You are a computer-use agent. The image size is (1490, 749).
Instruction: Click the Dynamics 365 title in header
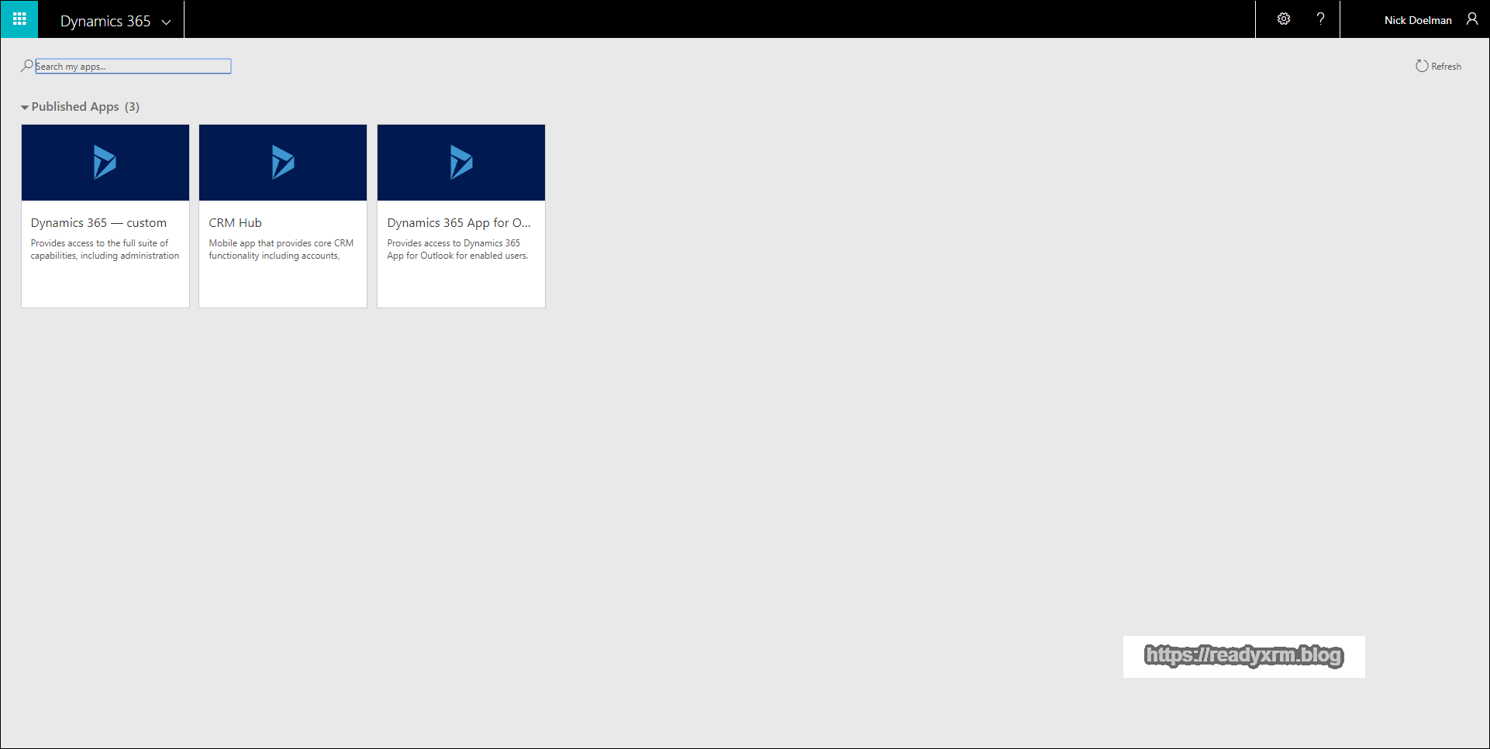coord(105,21)
